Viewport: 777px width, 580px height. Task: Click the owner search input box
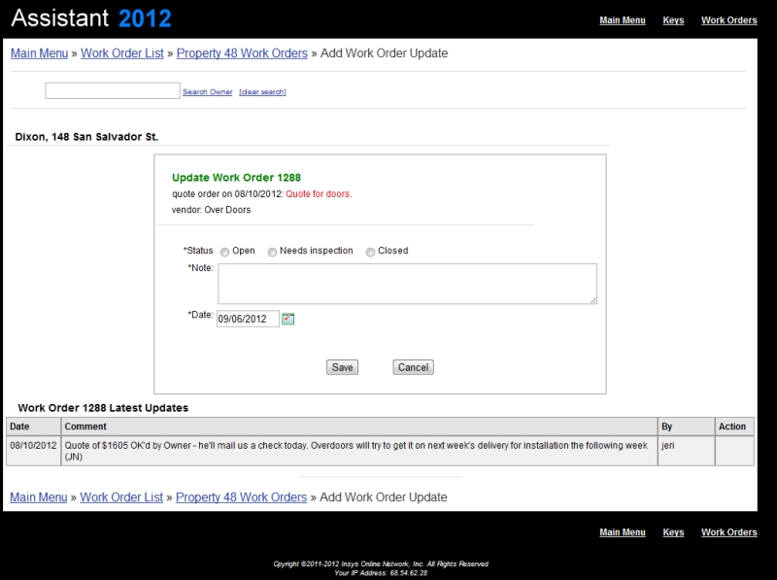click(113, 90)
